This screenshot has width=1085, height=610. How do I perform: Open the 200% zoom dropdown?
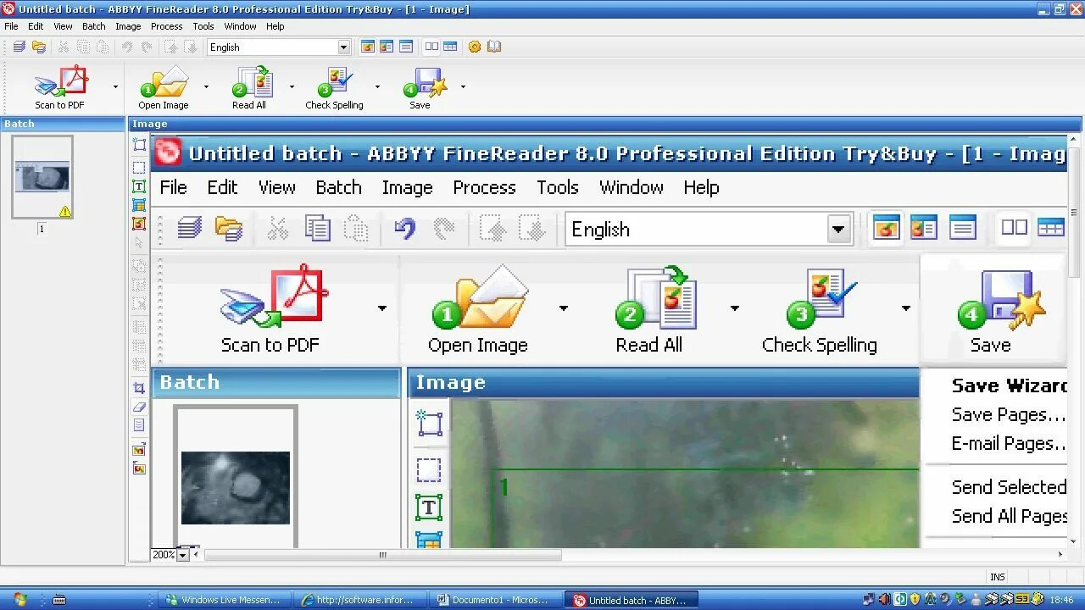click(x=181, y=555)
